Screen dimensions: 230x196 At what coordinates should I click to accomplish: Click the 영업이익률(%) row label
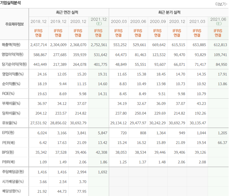[13, 74]
